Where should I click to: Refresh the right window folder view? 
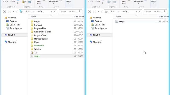point(140,11)
